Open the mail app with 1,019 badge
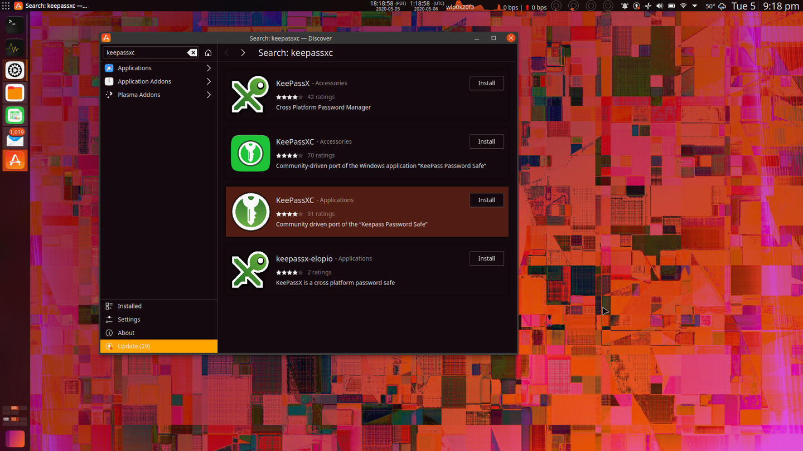Viewport: 803px width, 451px height. (14, 138)
